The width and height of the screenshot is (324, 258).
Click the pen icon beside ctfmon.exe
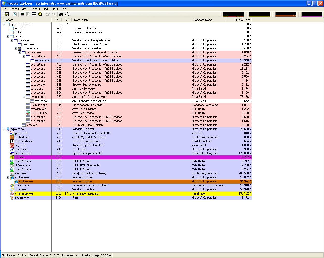12,149
